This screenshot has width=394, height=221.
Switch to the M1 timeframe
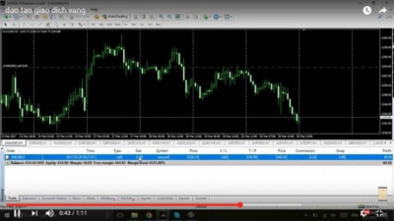tap(93, 25)
